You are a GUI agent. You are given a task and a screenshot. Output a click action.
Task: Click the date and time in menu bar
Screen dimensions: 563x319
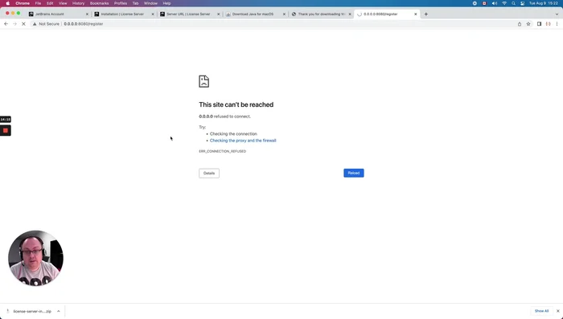543,3
